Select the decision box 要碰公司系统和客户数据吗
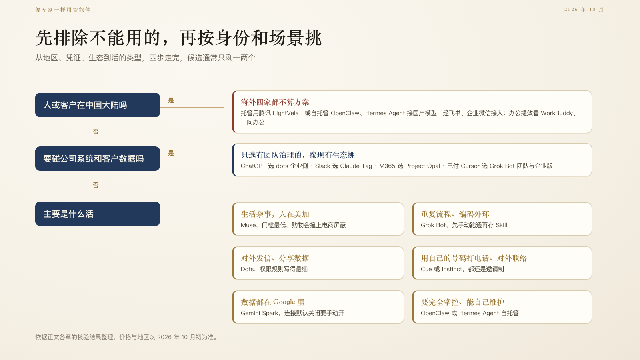Screen dimensions: 640x360 (98, 159)
